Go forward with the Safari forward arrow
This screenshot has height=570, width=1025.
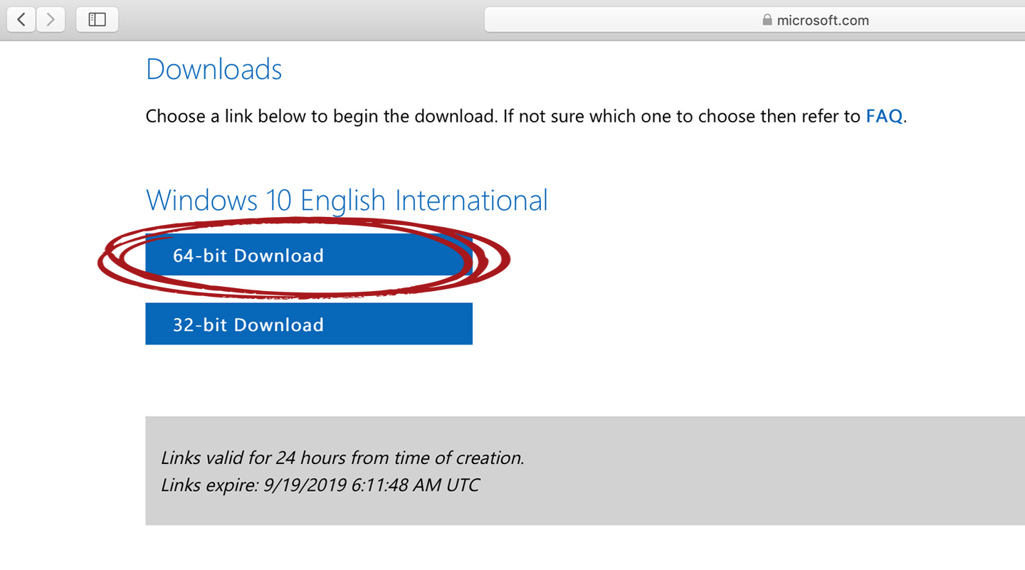pyautogui.click(x=51, y=20)
